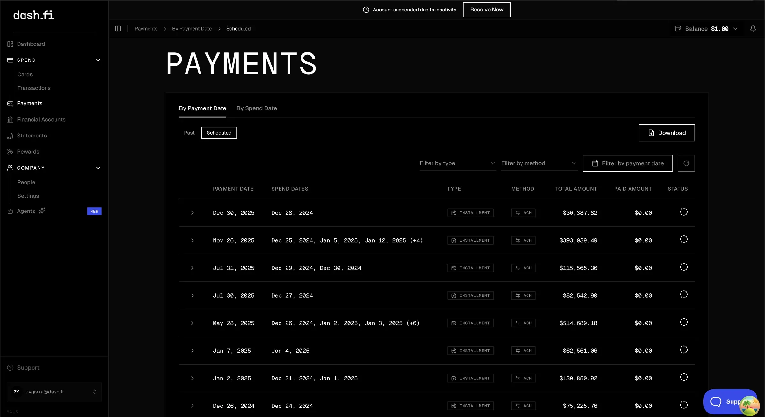Open the Balance dropdown
The width and height of the screenshot is (765, 417).
click(706, 29)
